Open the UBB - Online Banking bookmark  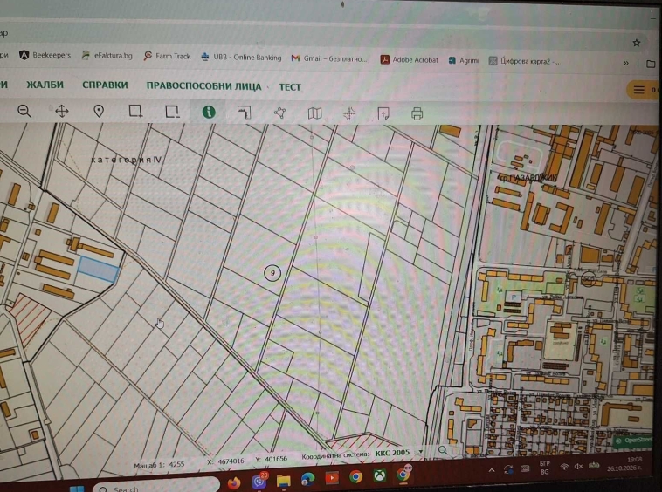point(241,57)
